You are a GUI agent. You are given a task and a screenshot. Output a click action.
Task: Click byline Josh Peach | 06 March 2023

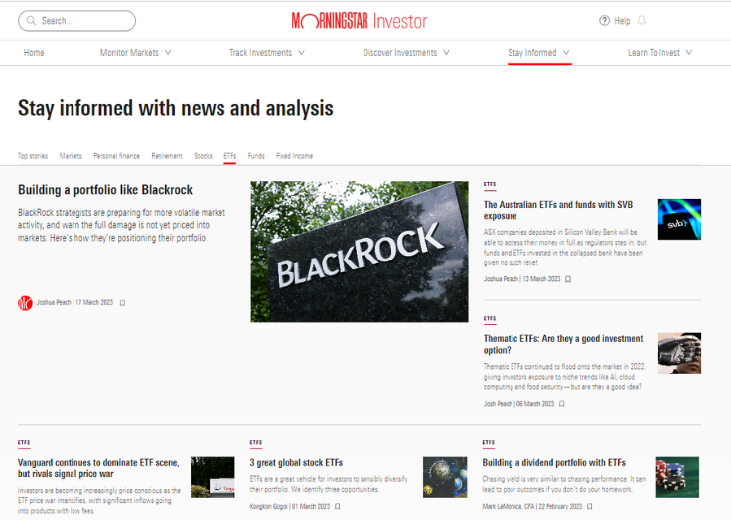click(518, 404)
